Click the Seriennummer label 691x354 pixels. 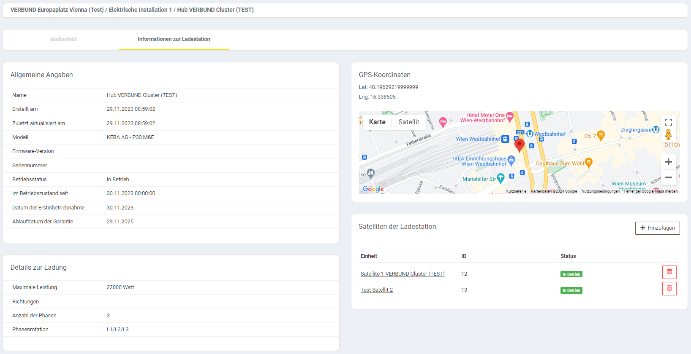coord(30,166)
